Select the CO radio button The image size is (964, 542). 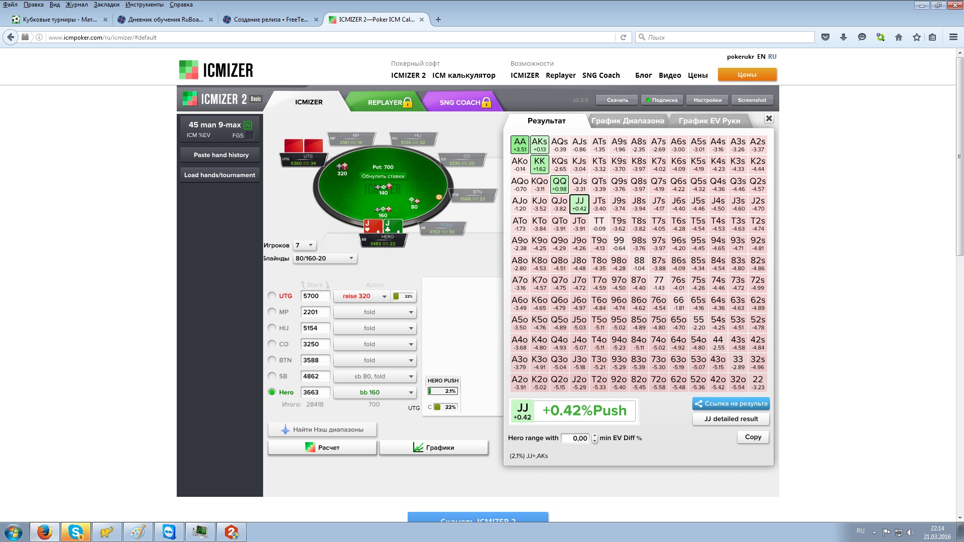click(272, 344)
